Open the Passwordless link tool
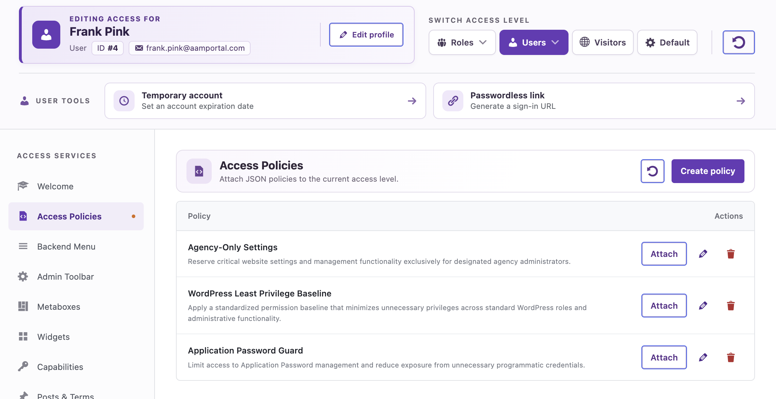Screen dimensions: 776x399 pyautogui.click(x=594, y=101)
